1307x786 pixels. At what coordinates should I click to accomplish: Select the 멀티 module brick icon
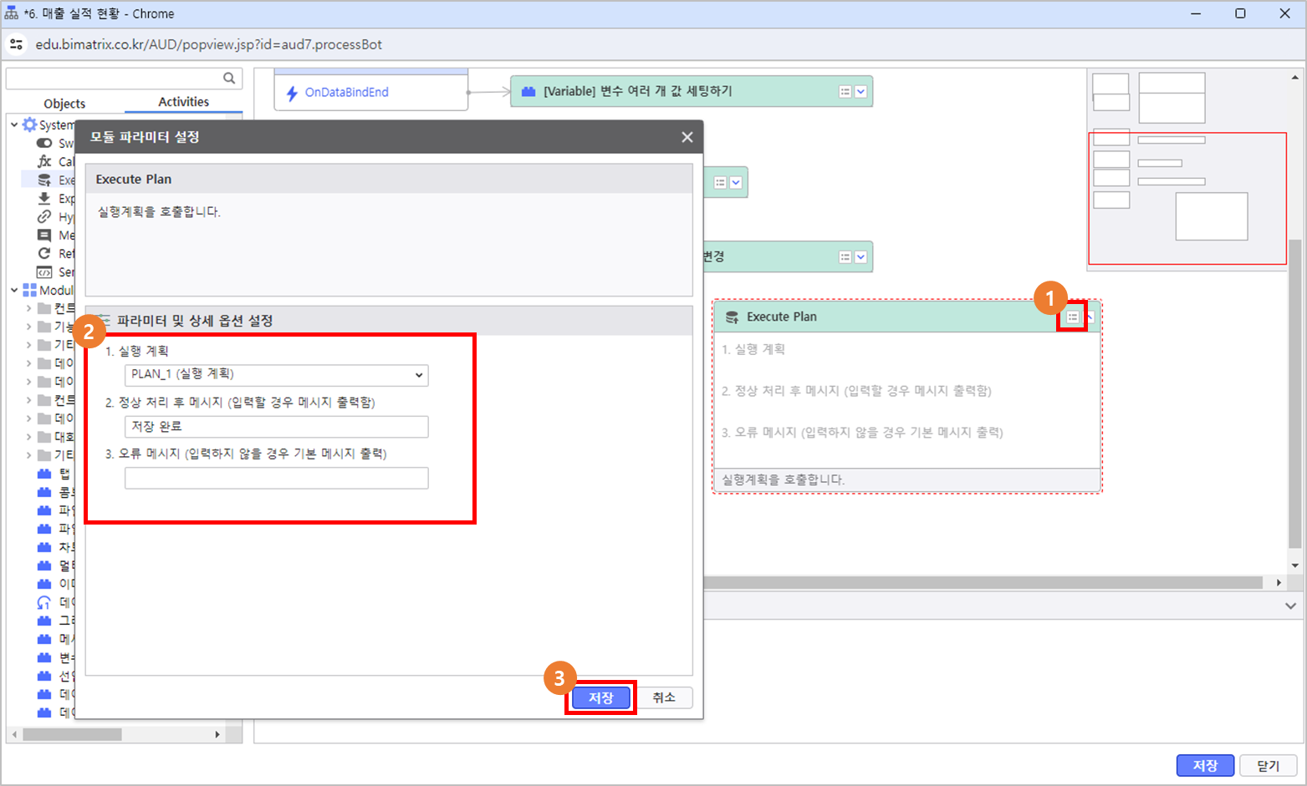point(44,565)
